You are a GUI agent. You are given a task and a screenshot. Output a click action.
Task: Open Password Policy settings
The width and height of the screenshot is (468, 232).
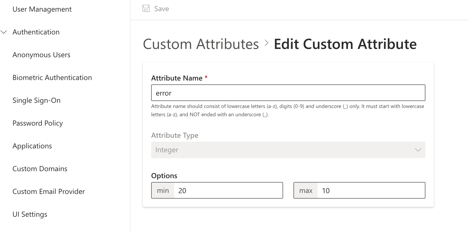pos(38,123)
